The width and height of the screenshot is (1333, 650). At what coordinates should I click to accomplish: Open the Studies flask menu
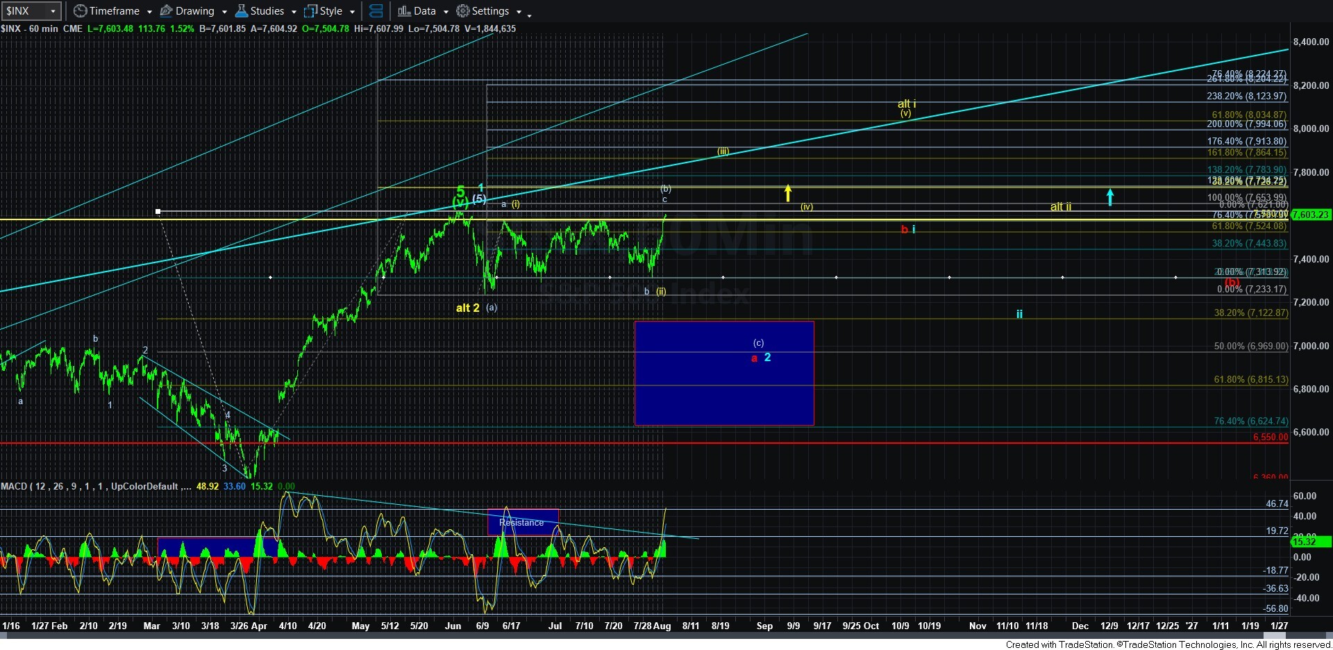pyautogui.click(x=266, y=11)
